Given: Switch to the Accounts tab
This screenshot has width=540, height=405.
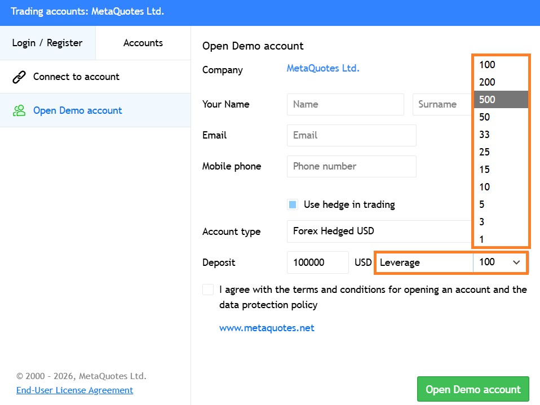Looking at the screenshot, I should point(143,43).
